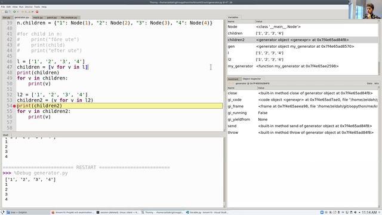
Task: Open the Run menu
Action: click(x=21, y=7)
